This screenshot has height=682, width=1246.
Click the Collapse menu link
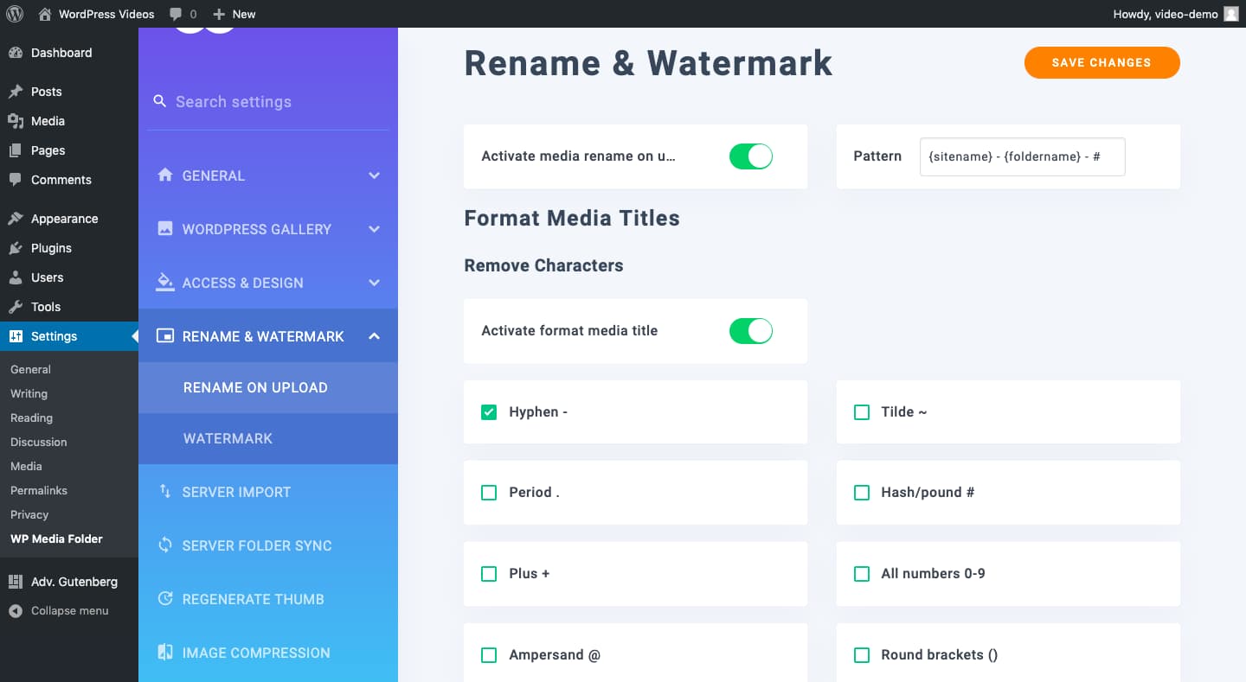coord(69,610)
